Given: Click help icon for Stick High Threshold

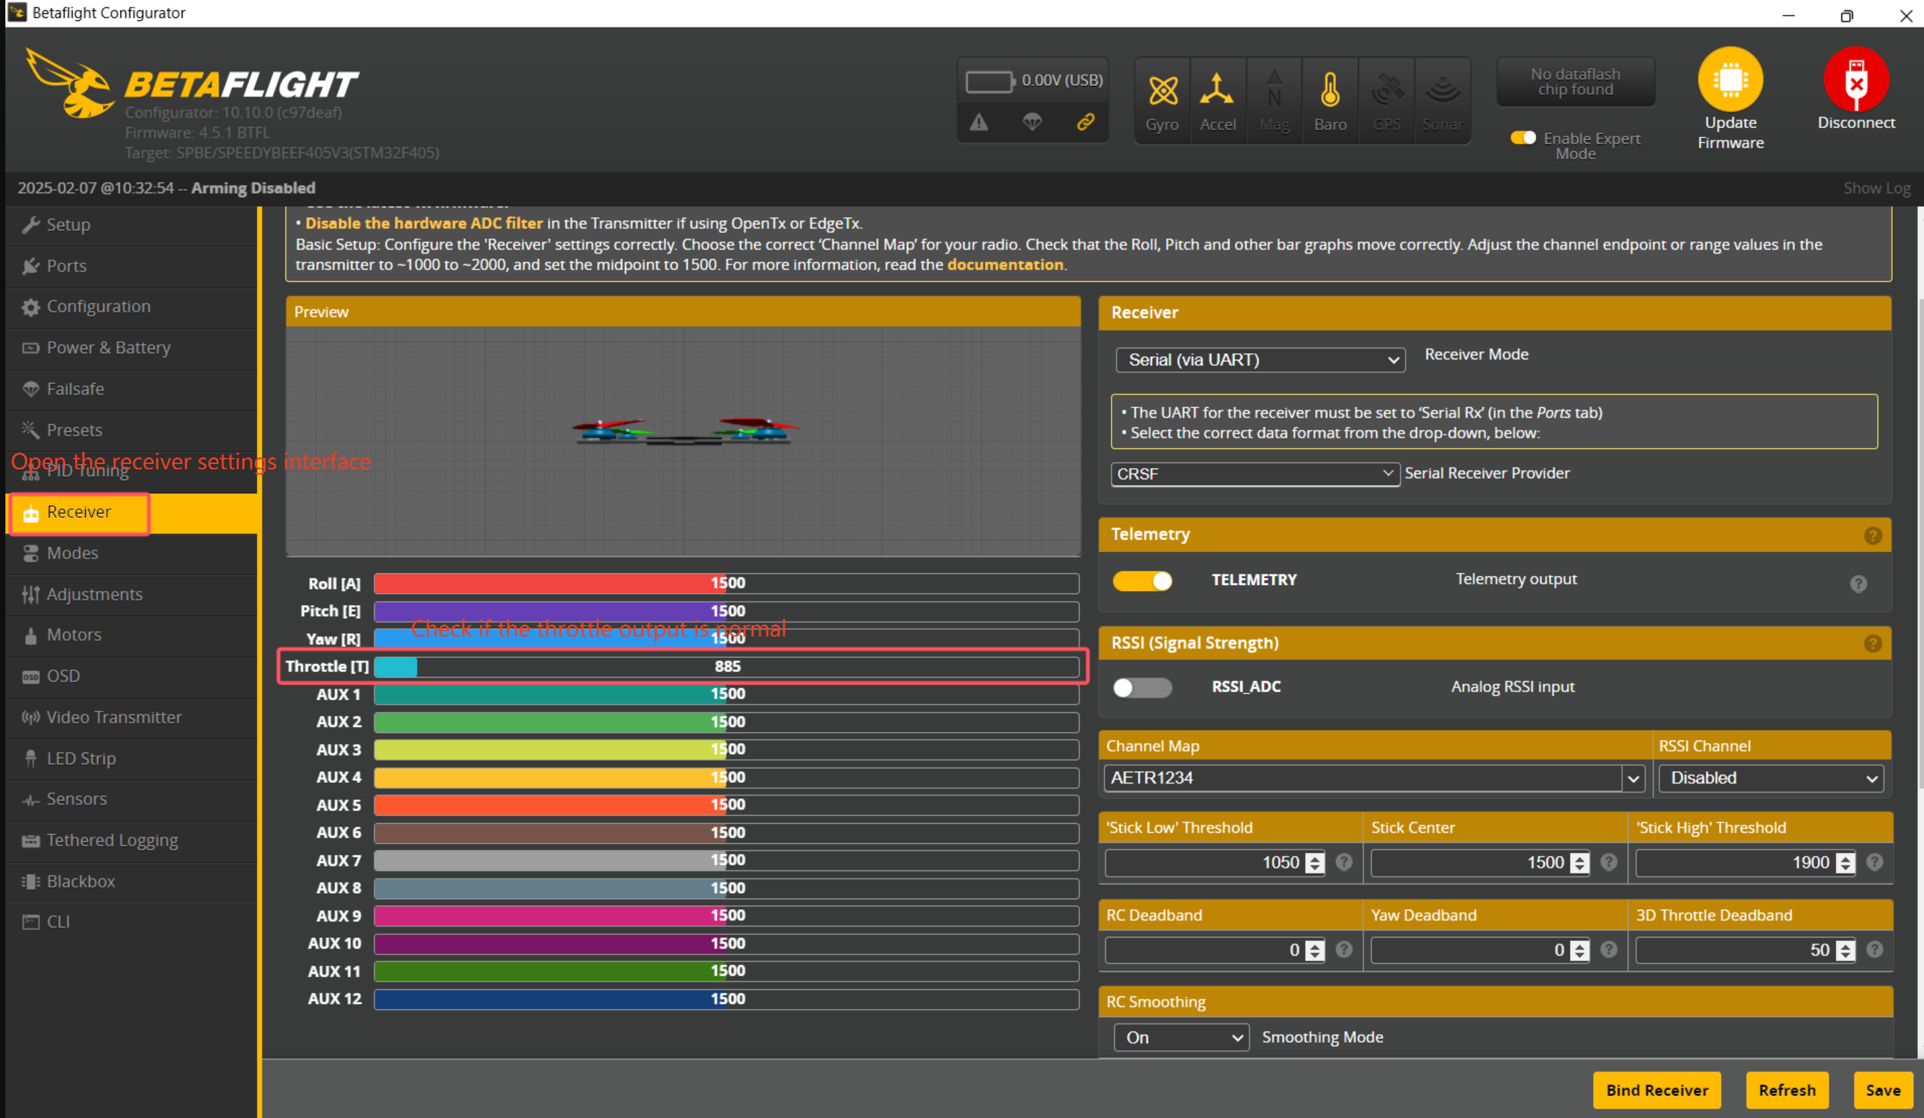Looking at the screenshot, I should click(1874, 862).
